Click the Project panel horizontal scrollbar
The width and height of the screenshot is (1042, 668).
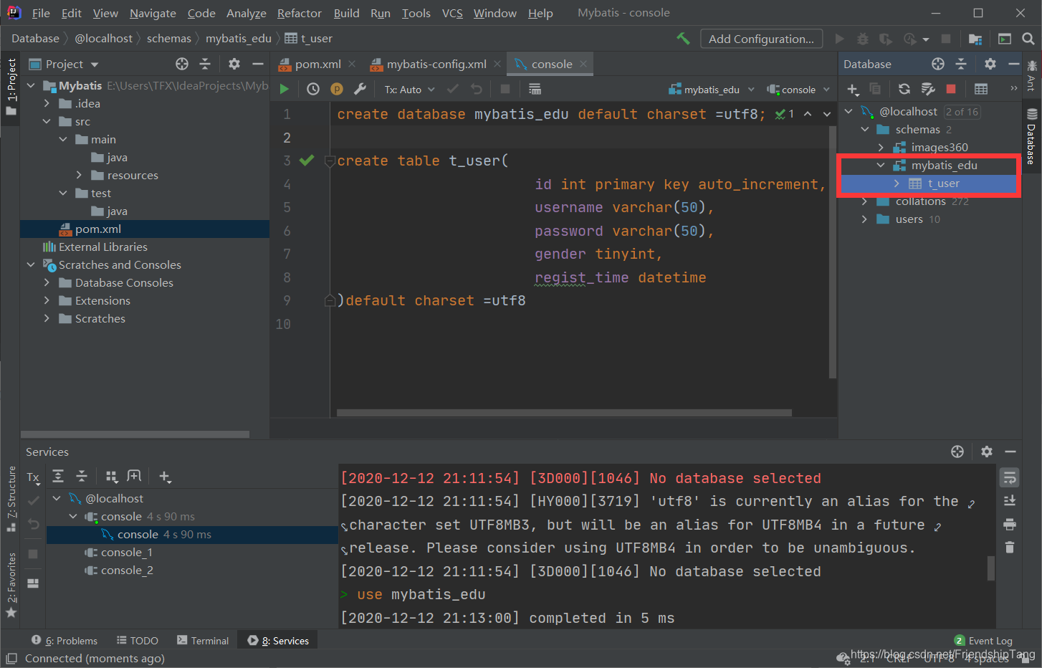pos(135,434)
